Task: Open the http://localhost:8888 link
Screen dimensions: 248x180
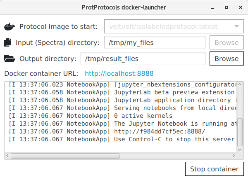Action: coord(119,74)
